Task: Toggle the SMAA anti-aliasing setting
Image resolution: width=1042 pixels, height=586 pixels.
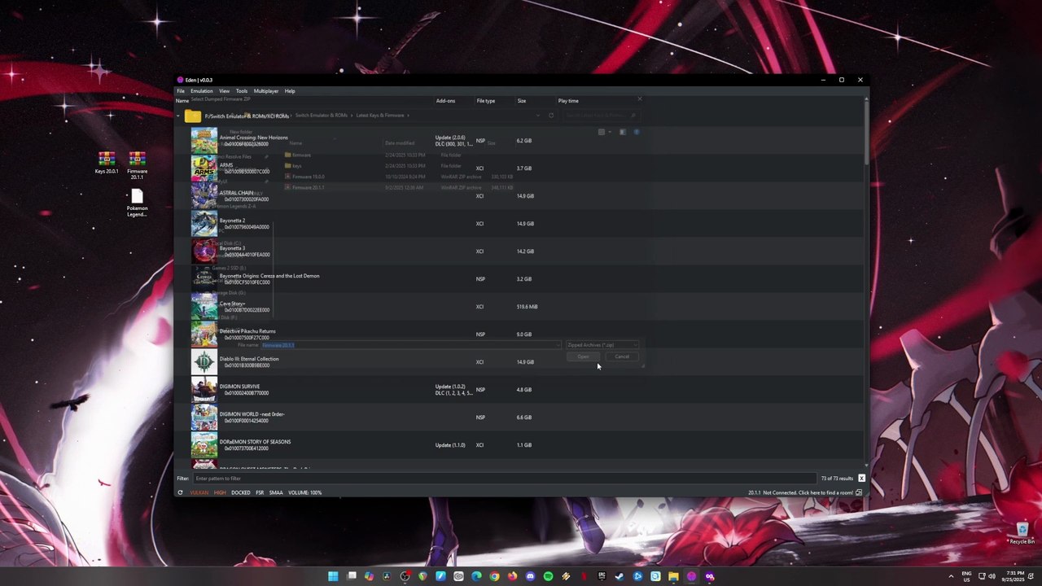Action: (275, 492)
